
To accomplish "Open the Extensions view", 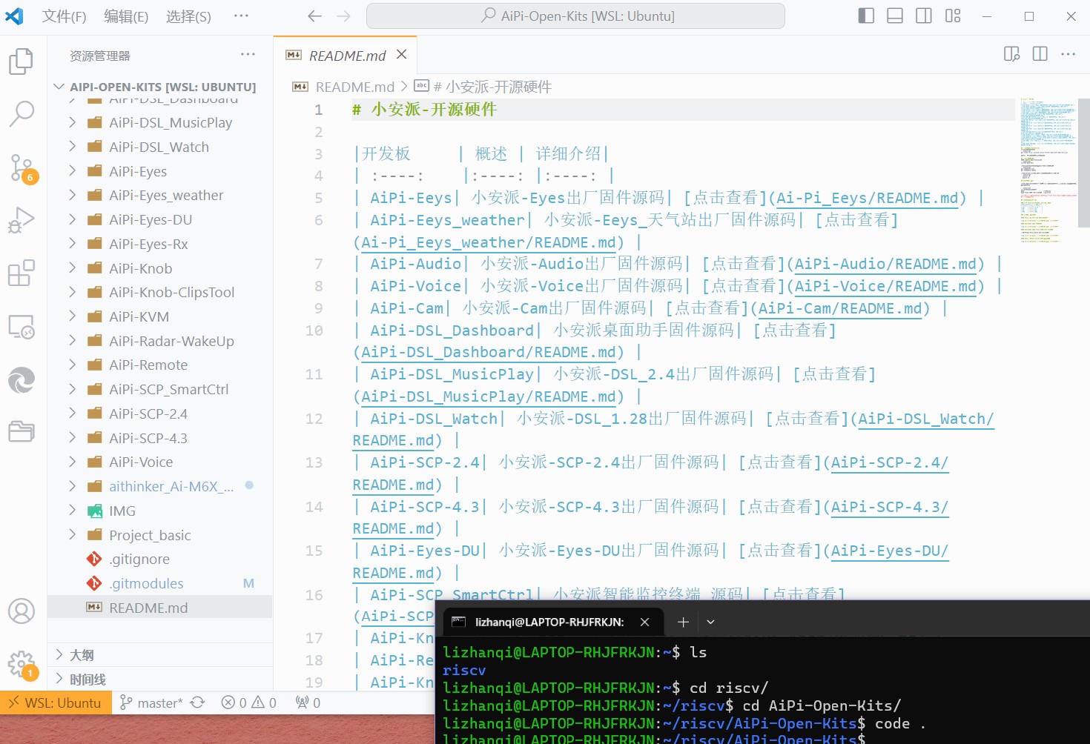I will (x=21, y=273).
